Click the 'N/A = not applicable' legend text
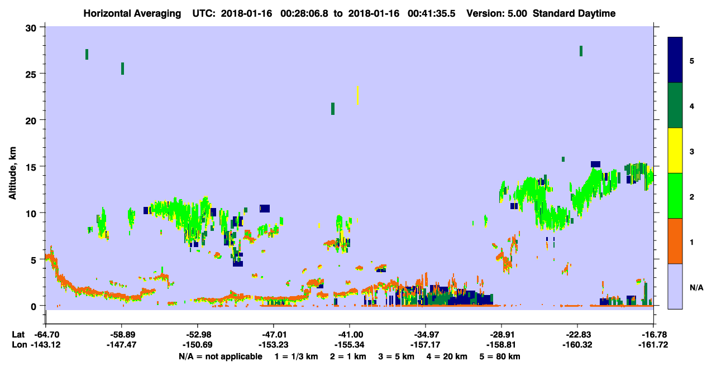The height and width of the screenshot is (372, 726). (x=220, y=356)
